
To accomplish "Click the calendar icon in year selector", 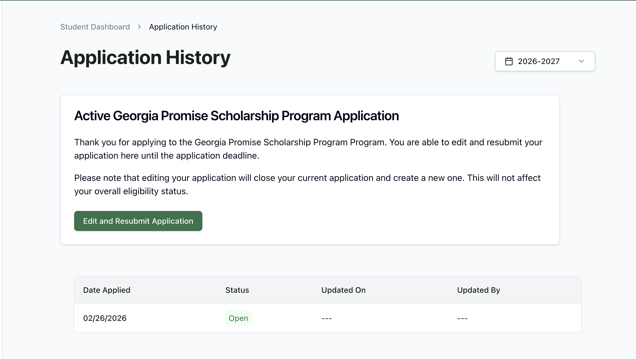I will pyautogui.click(x=509, y=61).
